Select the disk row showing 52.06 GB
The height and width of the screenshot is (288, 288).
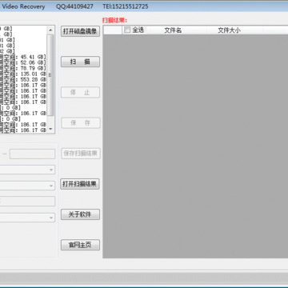[23, 62]
